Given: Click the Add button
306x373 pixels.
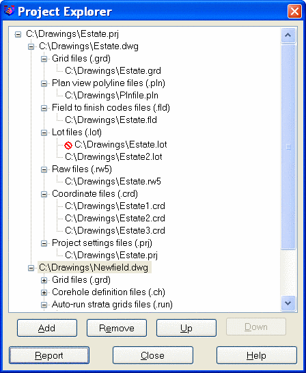Looking at the screenshot, I should click(x=47, y=328).
